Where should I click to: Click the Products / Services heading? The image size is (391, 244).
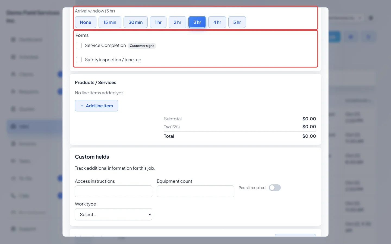coord(96,82)
